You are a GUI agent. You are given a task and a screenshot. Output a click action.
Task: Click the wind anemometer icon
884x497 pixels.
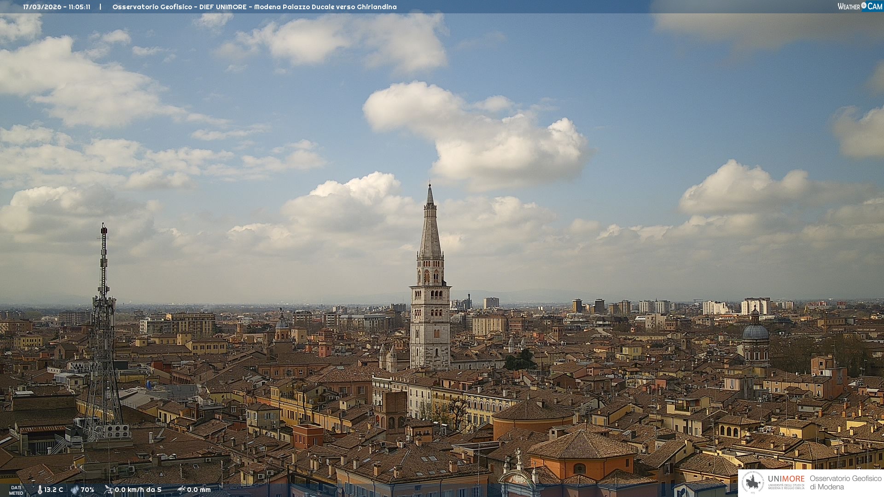[108, 490]
